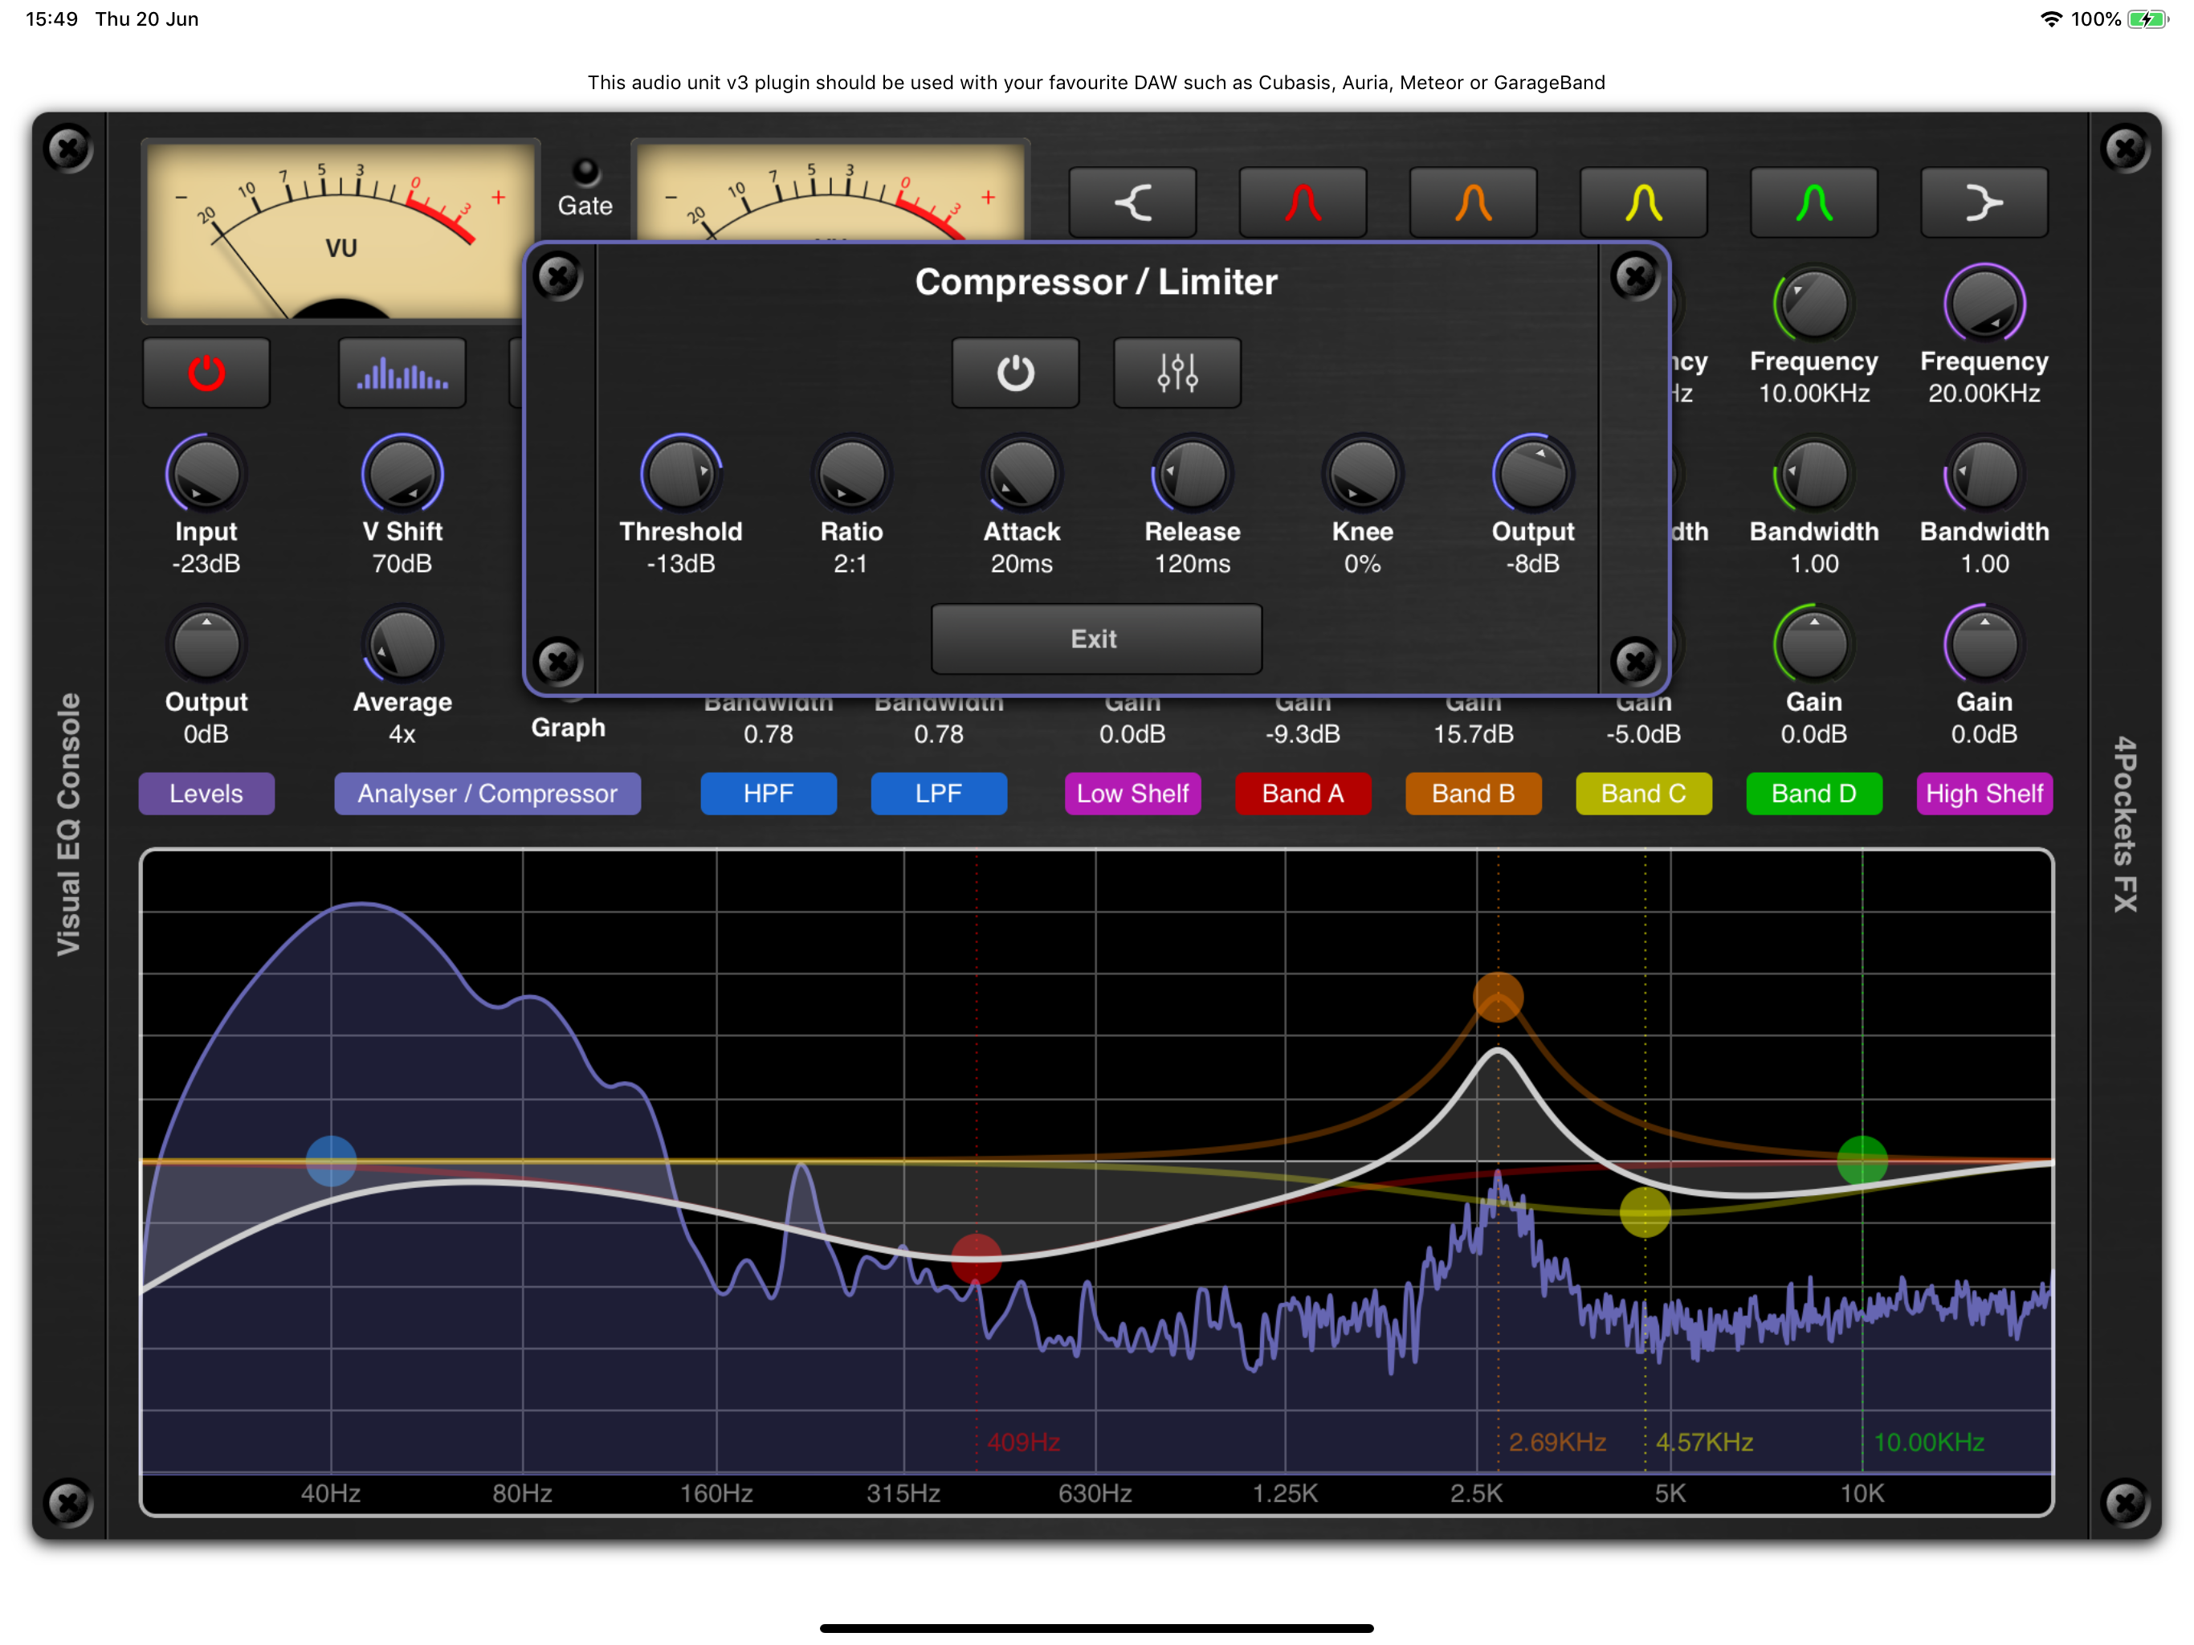Select the orange bell filter icon
The width and height of the screenshot is (2194, 1645).
1473,202
